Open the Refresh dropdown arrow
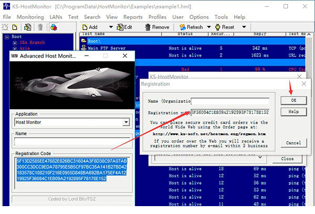 (x=209, y=27)
